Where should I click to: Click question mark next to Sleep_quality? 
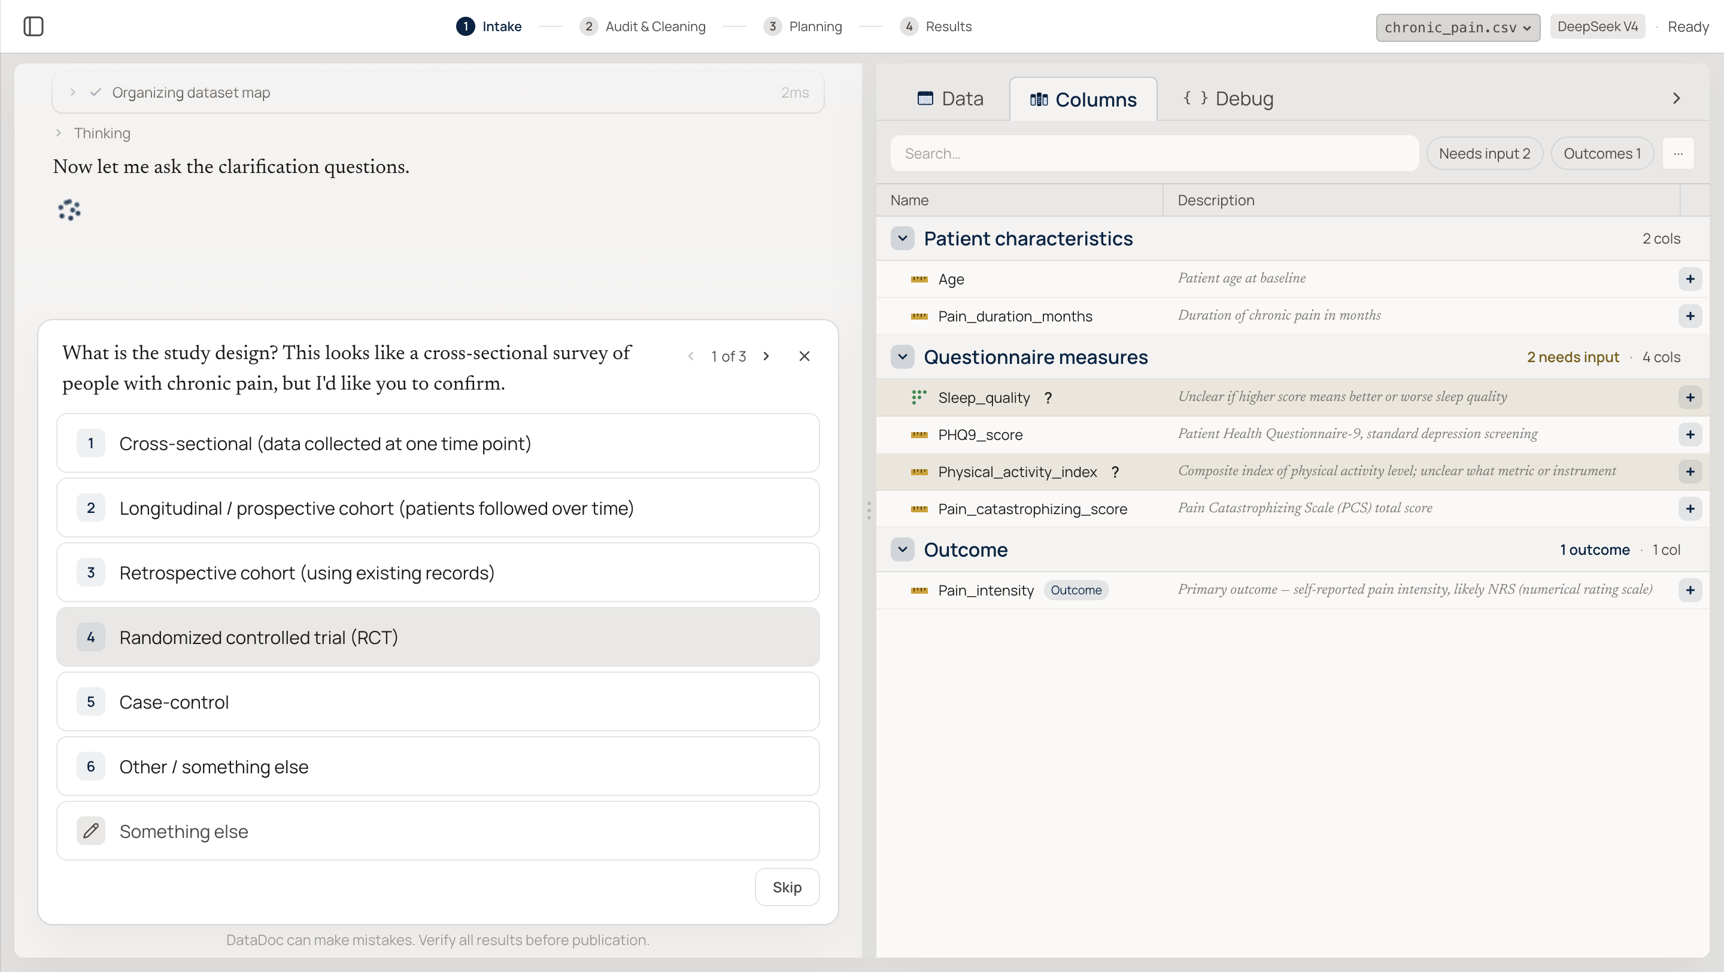(x=1048, y=398)
